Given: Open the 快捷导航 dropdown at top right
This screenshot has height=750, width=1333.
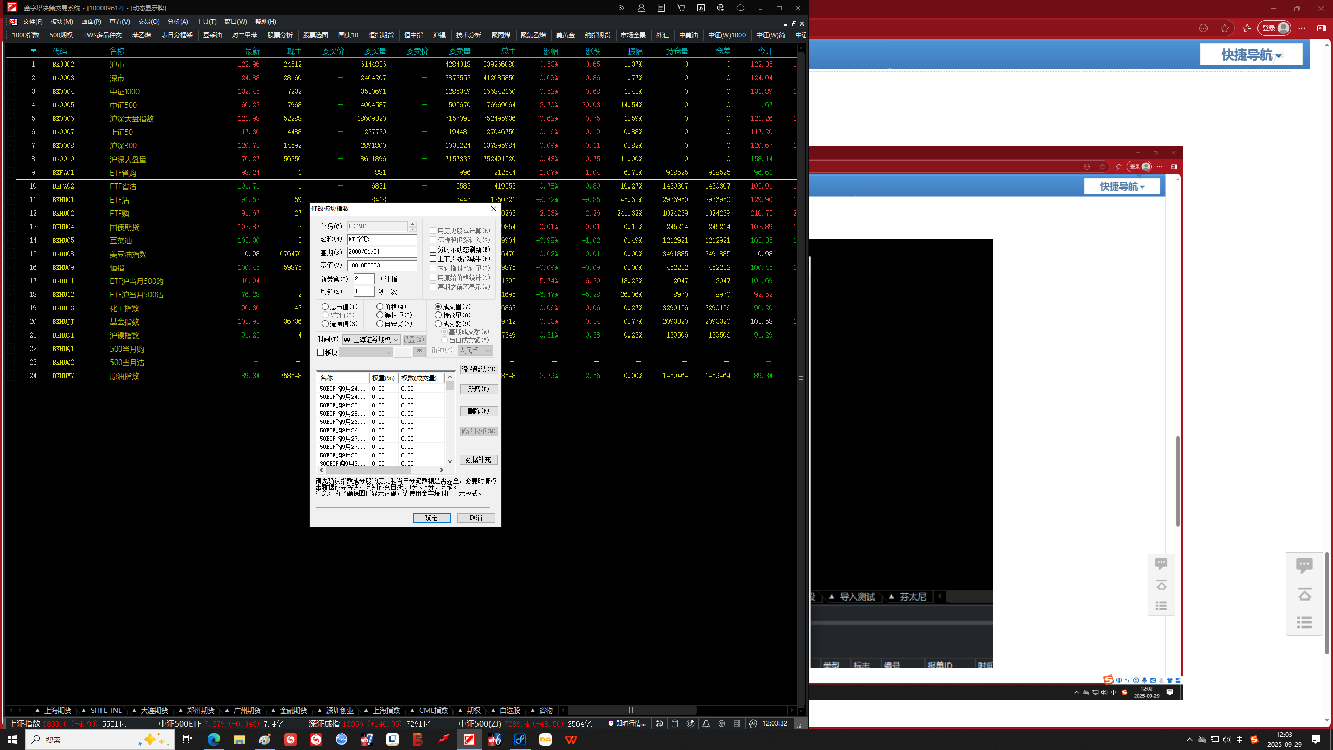Looking at the screenshot, I should point(1251,55).
